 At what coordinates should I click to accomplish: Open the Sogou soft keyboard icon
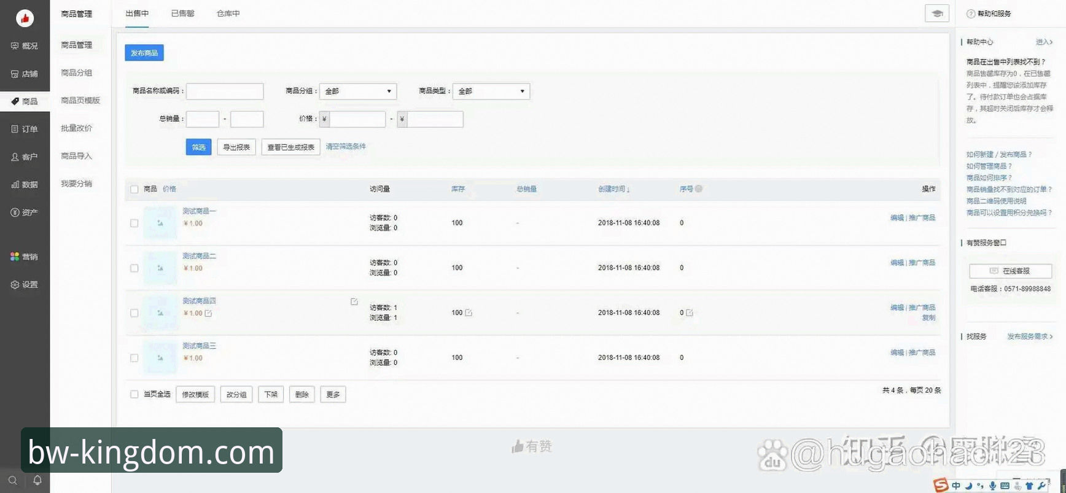coord(1005,486)
